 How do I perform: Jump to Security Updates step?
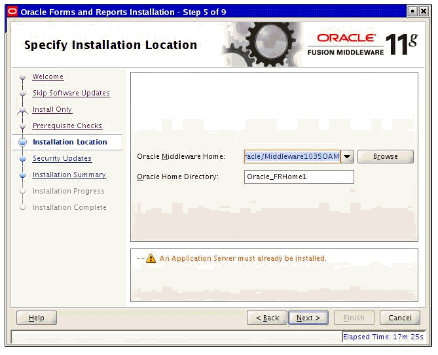click(x=62, y=158)
